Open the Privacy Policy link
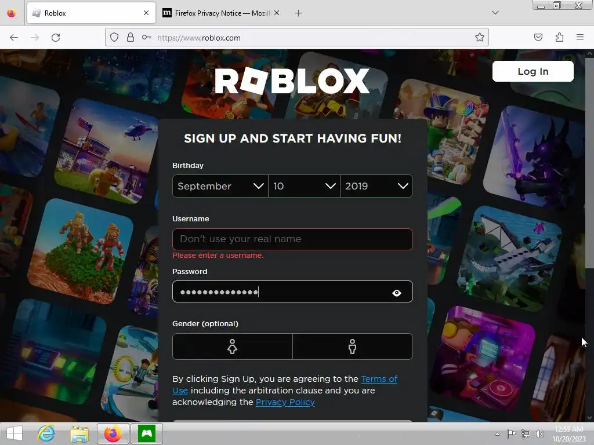 (285, 402)
